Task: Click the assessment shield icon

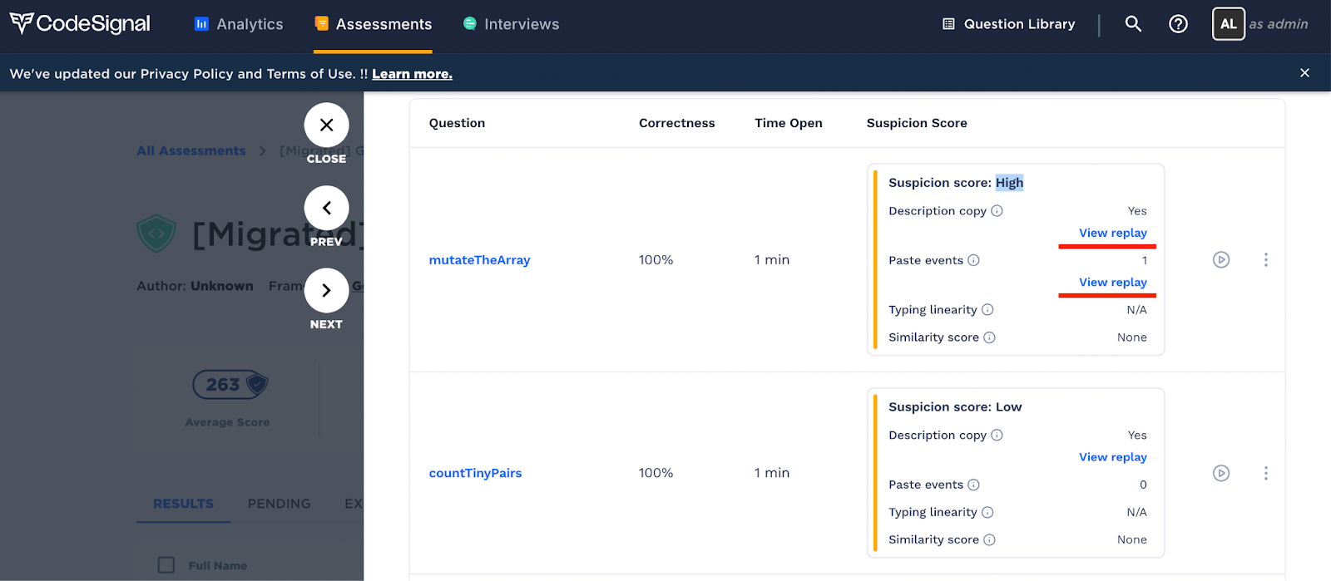Action: (x=156, y=234)
